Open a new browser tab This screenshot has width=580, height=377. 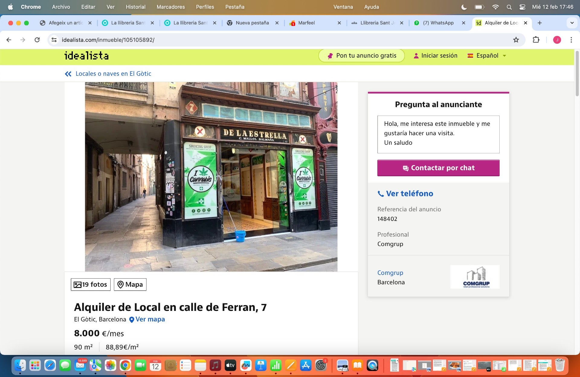tap(540, 23)
